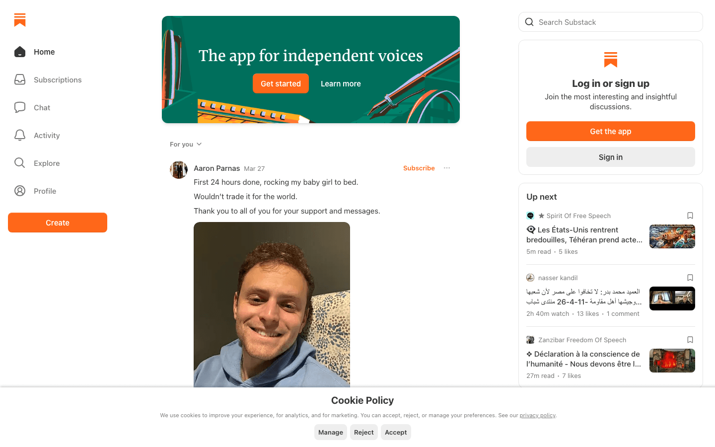Screen dimensions: 715x447
Task: Subscribe to Aaron Parnas
Action: coord(419,168)
